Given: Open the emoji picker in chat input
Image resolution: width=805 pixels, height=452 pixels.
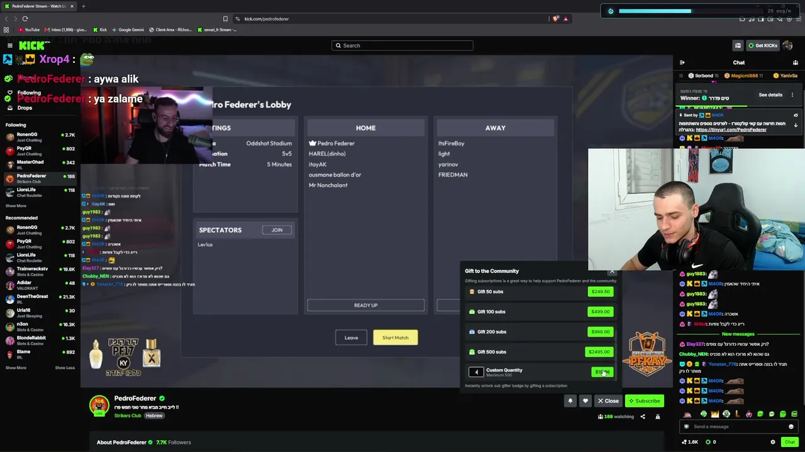Looking at the screenshot, I should [791, 427].
